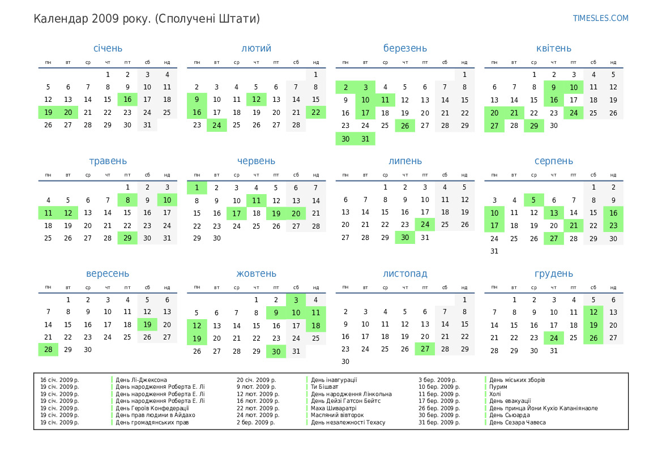Select the лютий month title
This screenshot has width=662, height=468.
[x=256, y=49]
